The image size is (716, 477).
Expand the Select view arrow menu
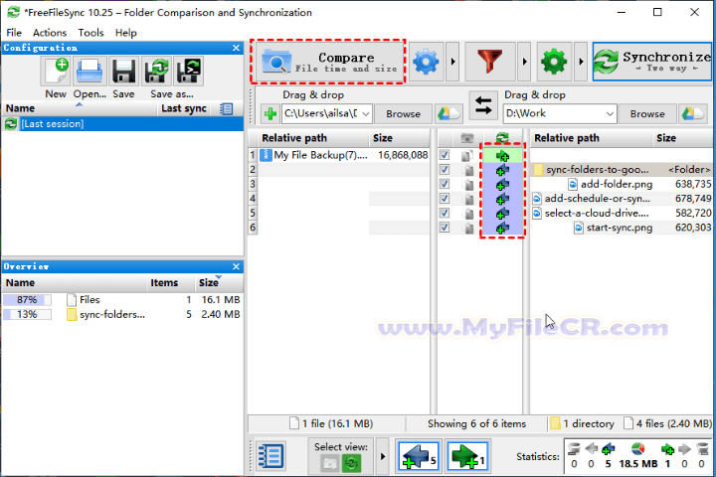(x=383, y=456)
